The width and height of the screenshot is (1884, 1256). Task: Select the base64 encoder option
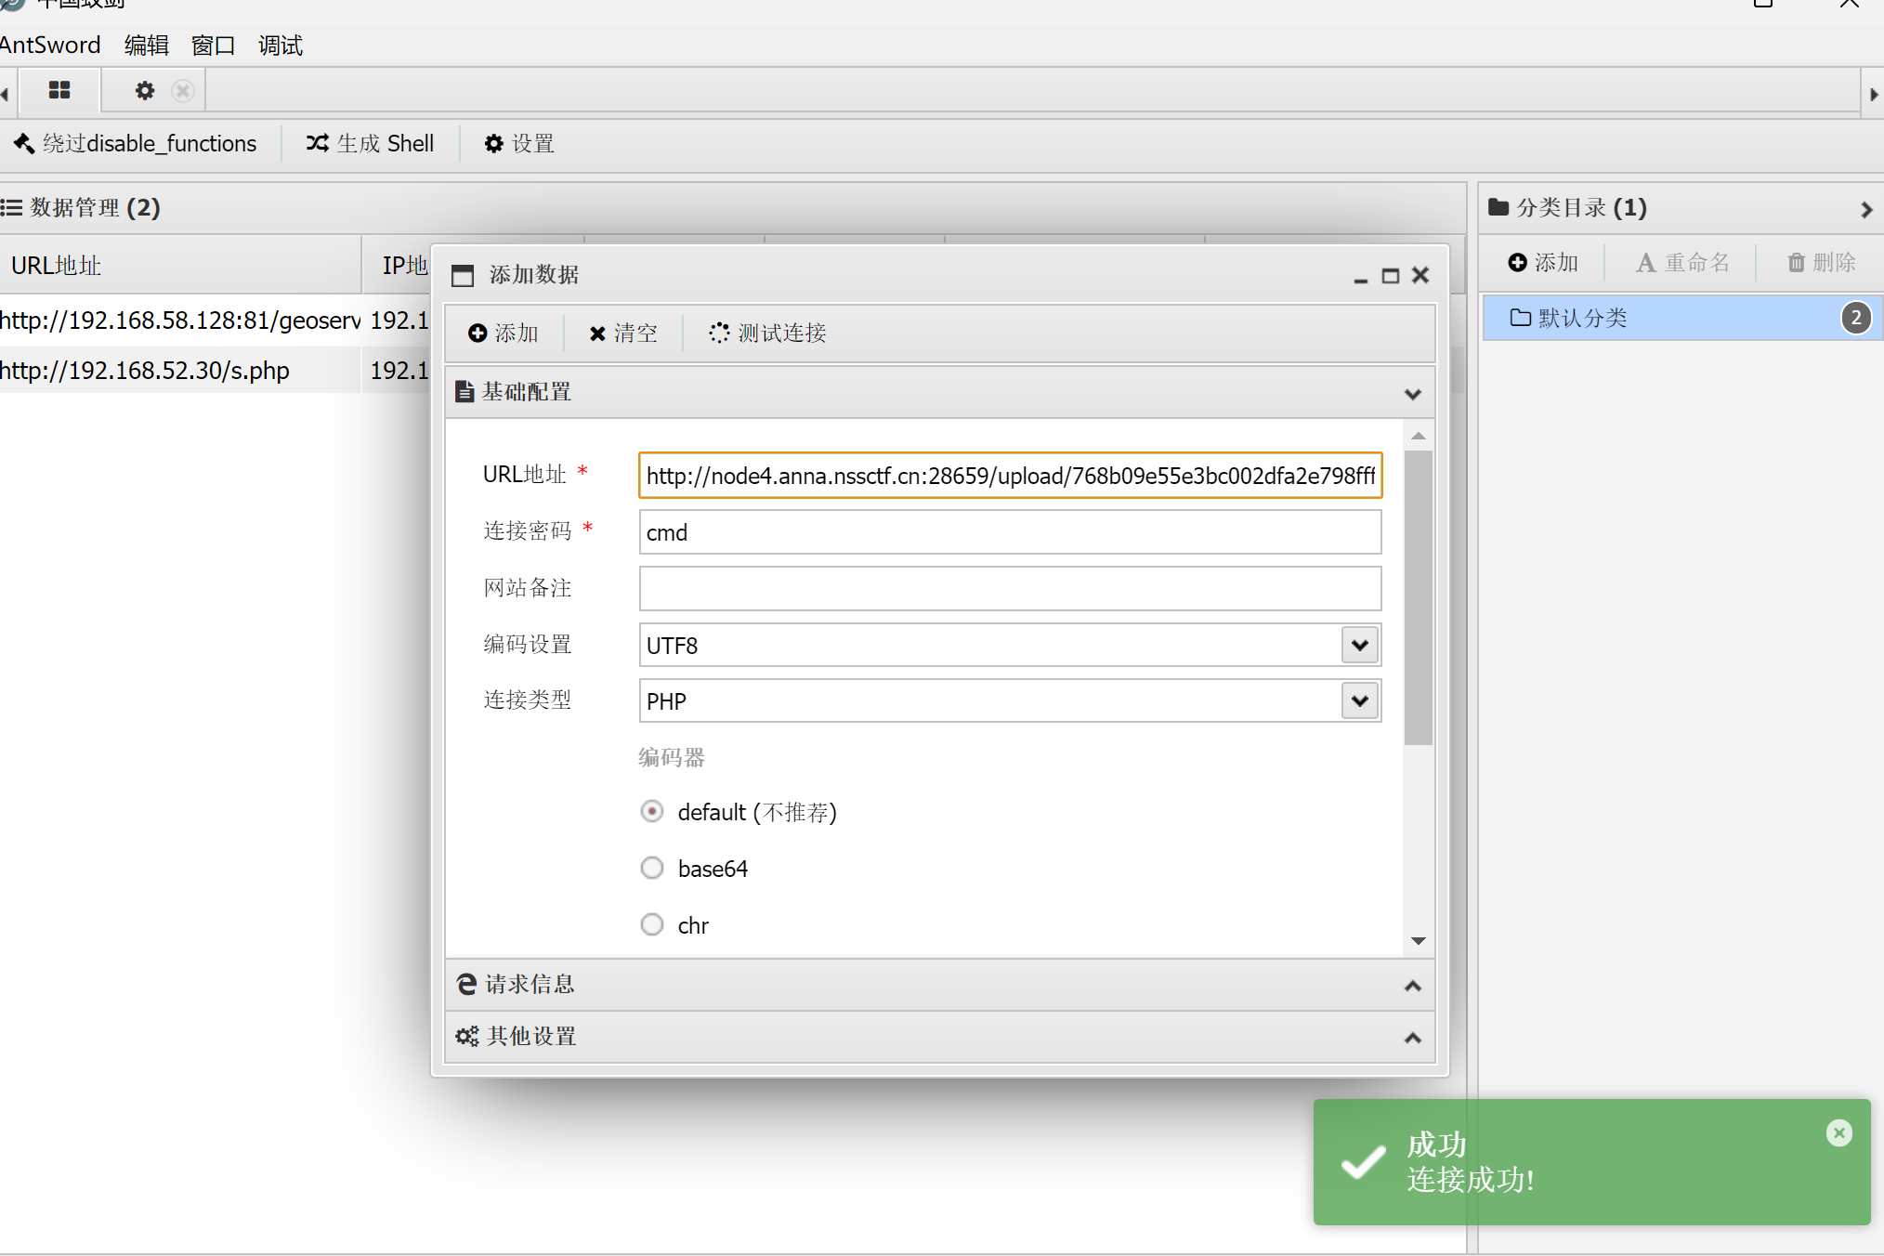[652, 868]
